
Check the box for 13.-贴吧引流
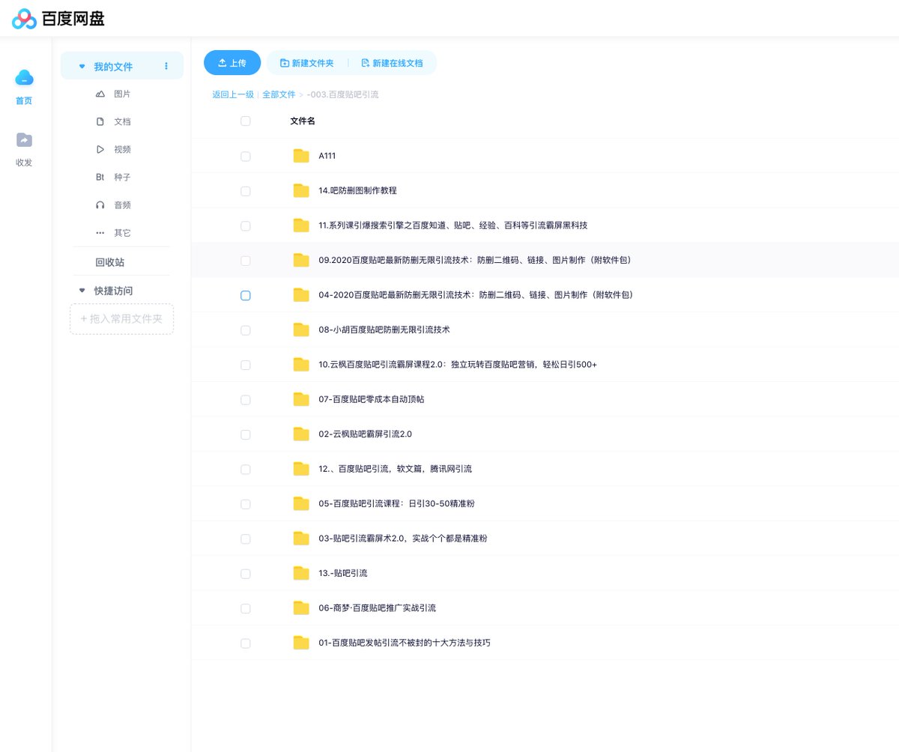point(246,573)
